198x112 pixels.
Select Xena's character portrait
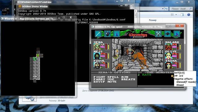pyautogui.click(x=97, y=47)
